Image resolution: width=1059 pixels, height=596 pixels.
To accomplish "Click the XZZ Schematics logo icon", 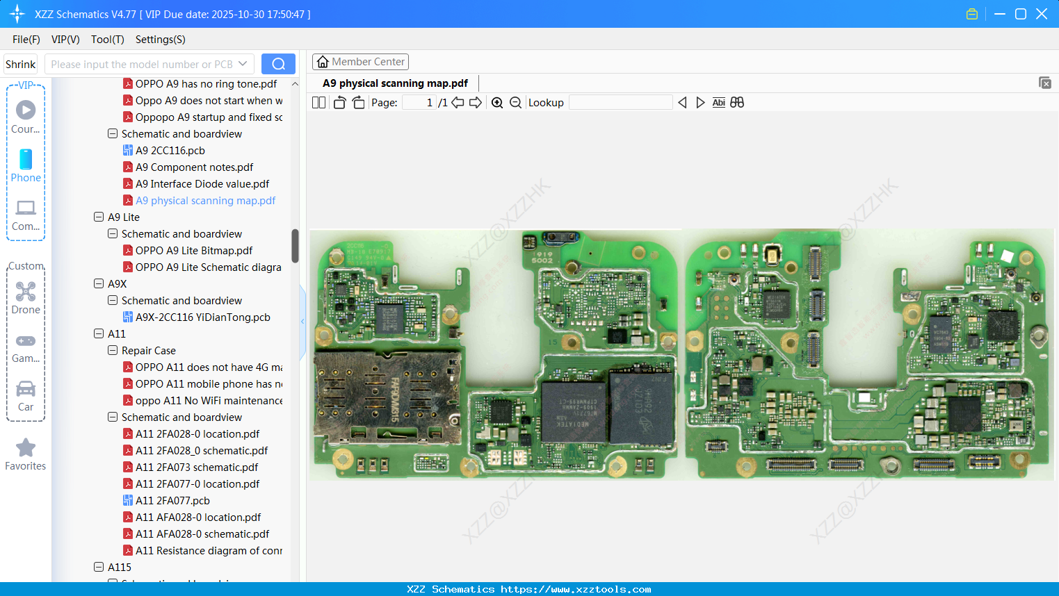I will pyautogui.click(x=17, y=14).
